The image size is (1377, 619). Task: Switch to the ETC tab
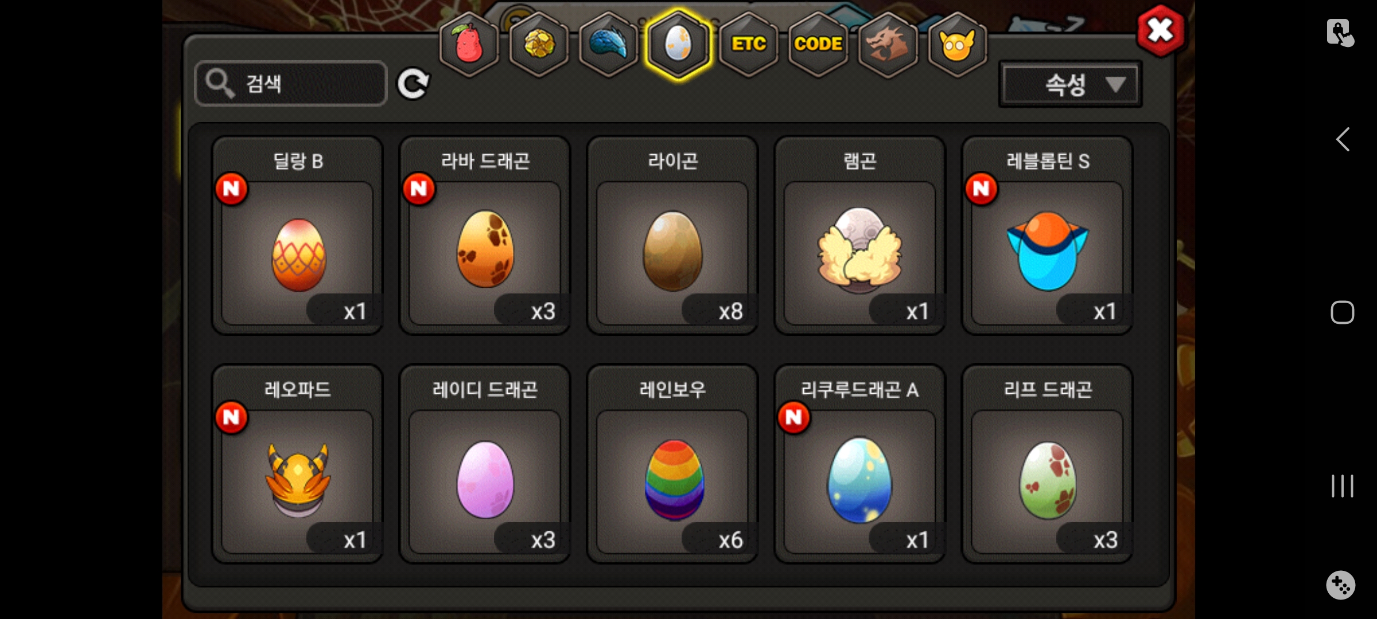748,45
